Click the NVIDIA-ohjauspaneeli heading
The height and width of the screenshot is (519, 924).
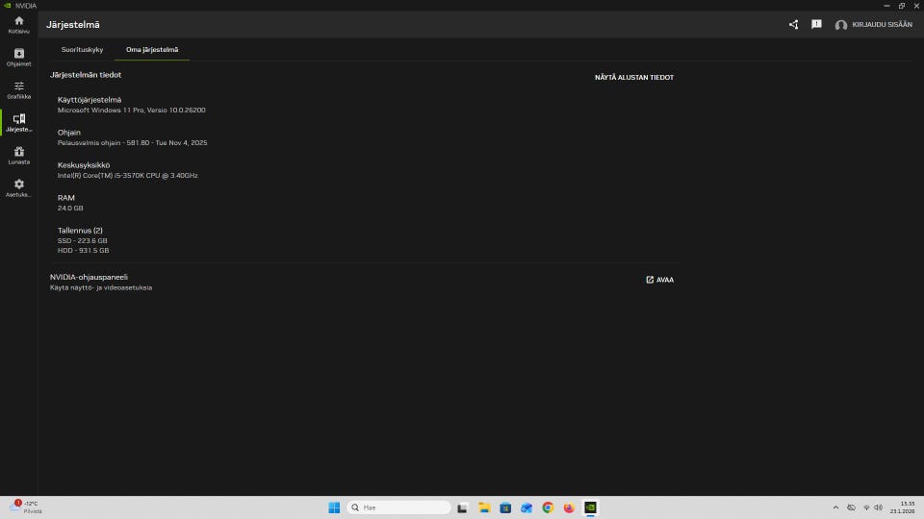pos(89,277)
